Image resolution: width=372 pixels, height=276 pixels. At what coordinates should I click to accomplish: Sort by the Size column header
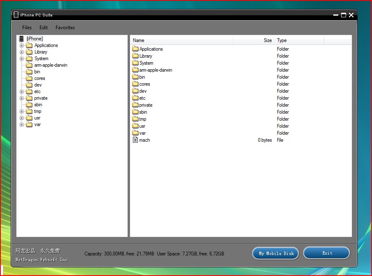pos(253,40)
